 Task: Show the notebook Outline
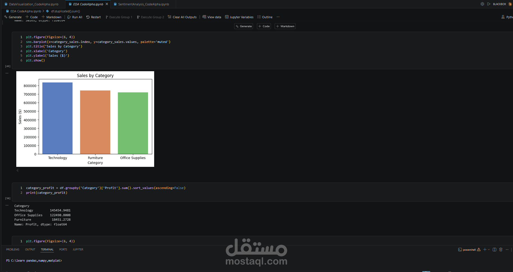click(x=265, y=17)
